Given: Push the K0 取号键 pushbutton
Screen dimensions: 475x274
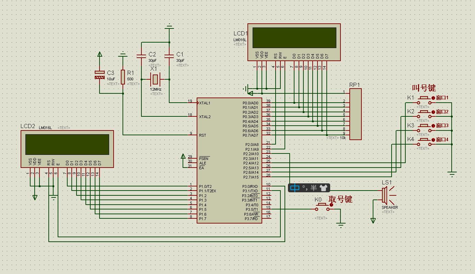Looking at the screenshot, I should (322, 207).
